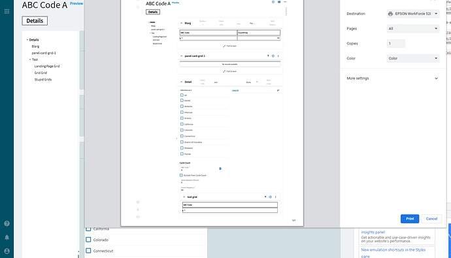Open New emulation shortcuts in Styles pane link
The image size is (451, 258).
point(393,253)
